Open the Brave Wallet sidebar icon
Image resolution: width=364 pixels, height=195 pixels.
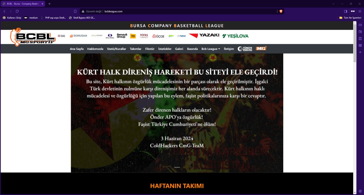(360, 32)
